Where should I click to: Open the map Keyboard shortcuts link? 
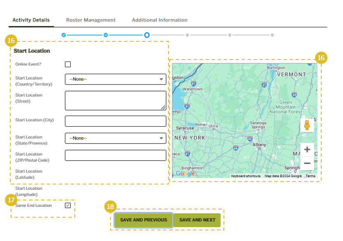246,176
